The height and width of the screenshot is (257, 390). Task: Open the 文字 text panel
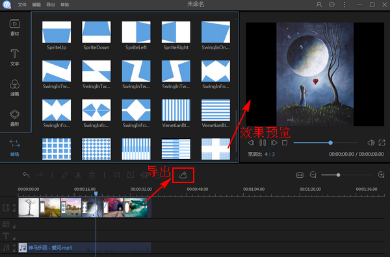(x=15, y=57)
